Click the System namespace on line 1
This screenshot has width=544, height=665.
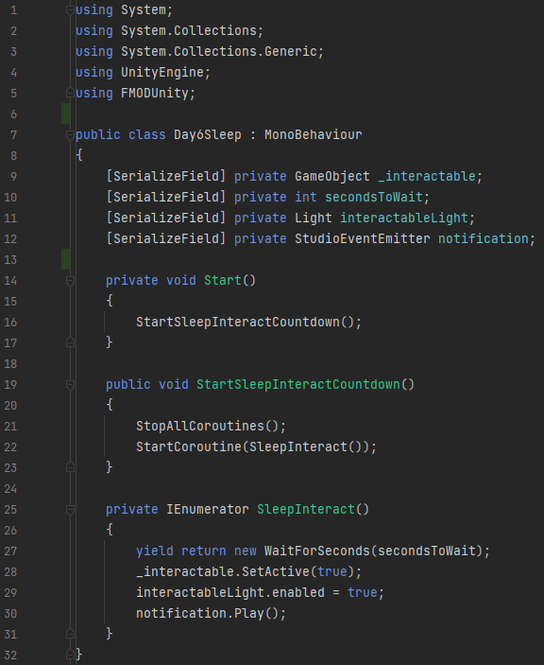coord(144,10)
